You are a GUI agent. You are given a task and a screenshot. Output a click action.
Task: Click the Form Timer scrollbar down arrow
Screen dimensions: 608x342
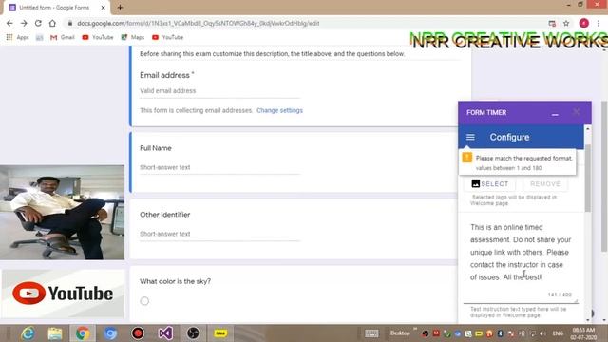point(588,320)
